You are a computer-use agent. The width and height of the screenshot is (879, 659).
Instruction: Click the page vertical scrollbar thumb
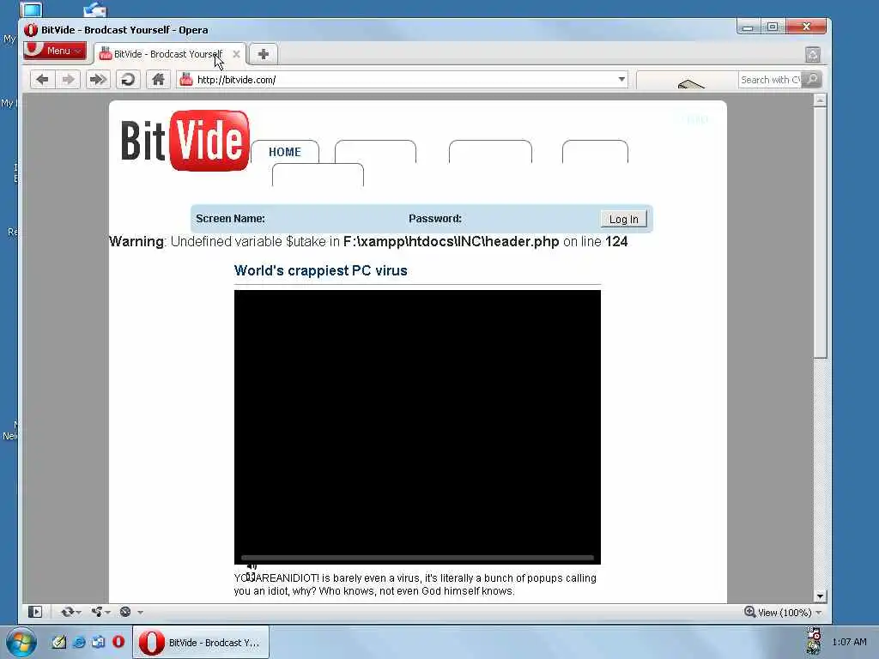(x=820, y=233)
